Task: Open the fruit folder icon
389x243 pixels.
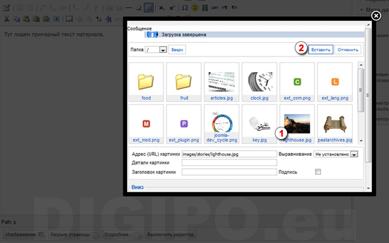Action: 184,81
